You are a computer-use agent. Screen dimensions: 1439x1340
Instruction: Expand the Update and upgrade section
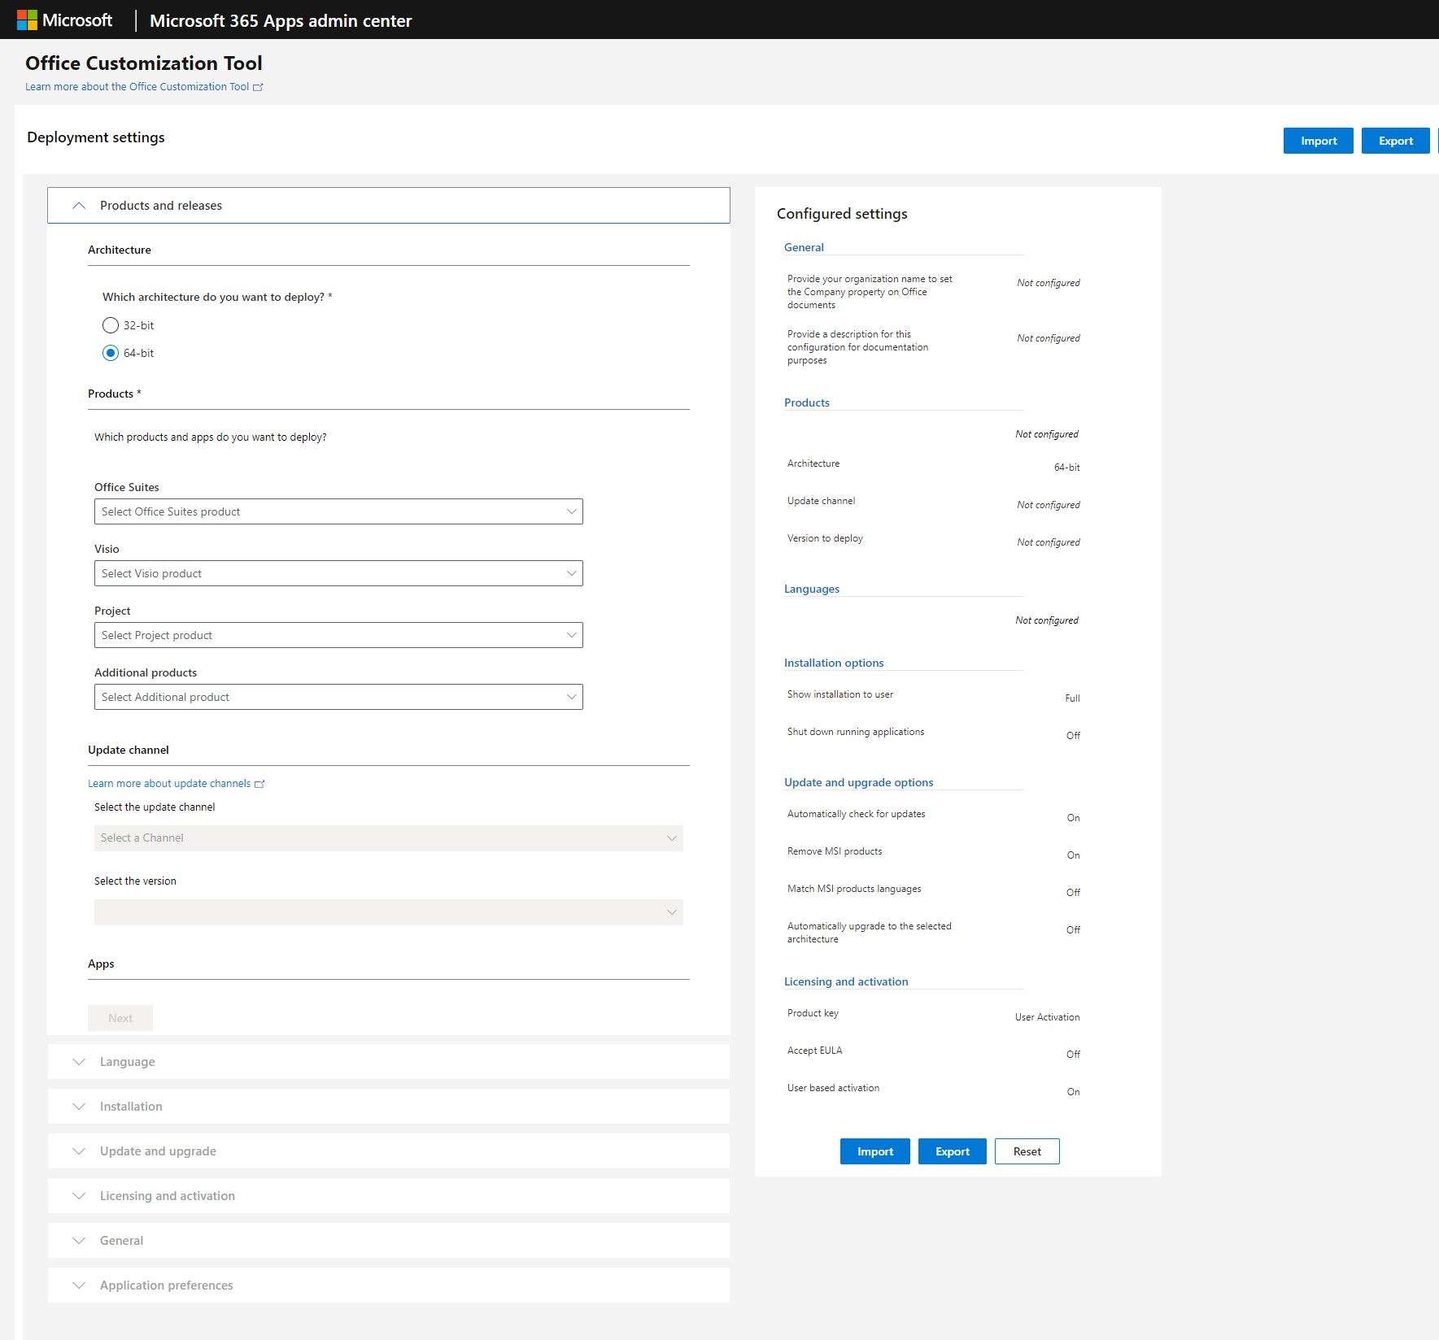click(x=389, y=1151)
